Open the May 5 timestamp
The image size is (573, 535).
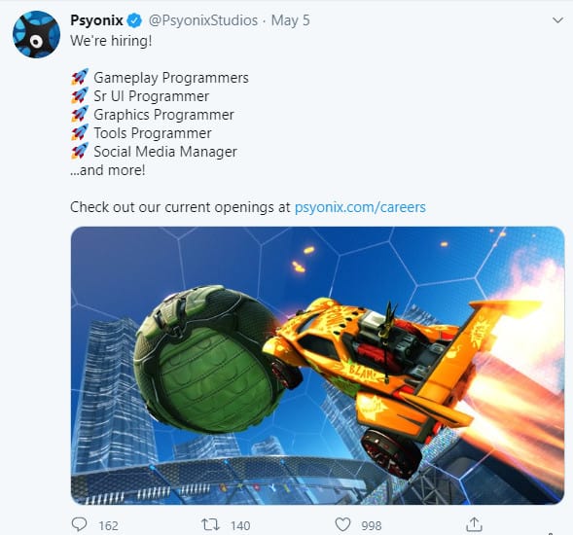click(291, 20)
